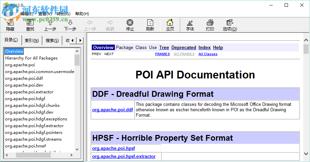Switch to the Index (索引) tab

32,41
